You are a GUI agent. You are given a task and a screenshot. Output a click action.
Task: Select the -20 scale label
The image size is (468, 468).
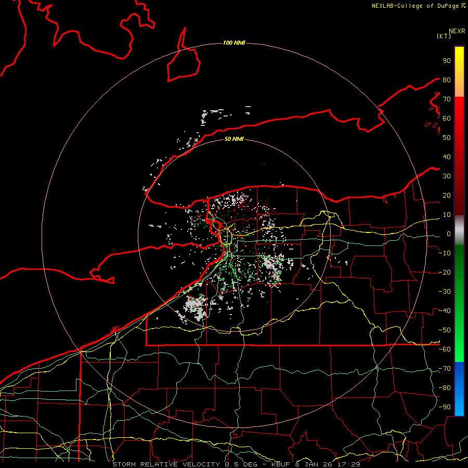(445, 272)
